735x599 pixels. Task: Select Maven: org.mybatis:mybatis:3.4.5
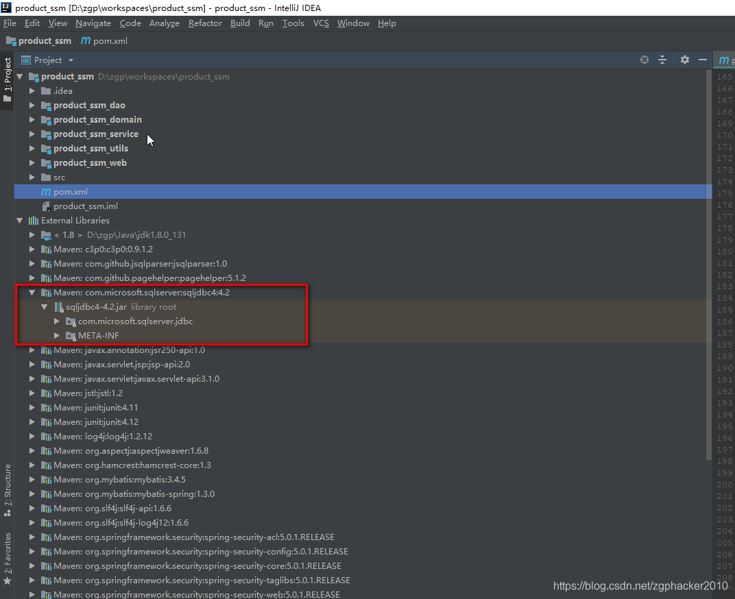119,480
